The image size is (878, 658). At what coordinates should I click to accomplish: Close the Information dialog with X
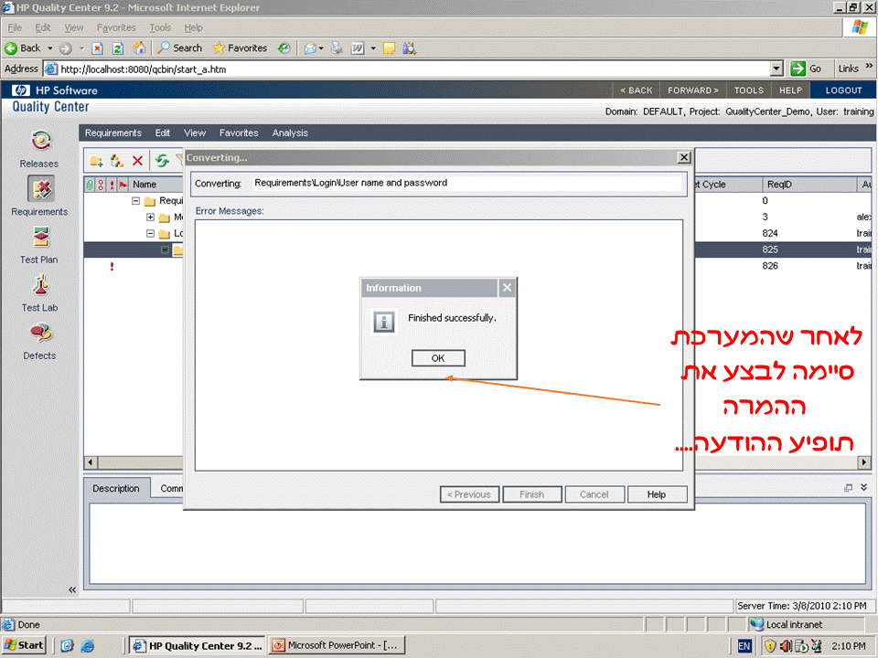coord(507,288)
